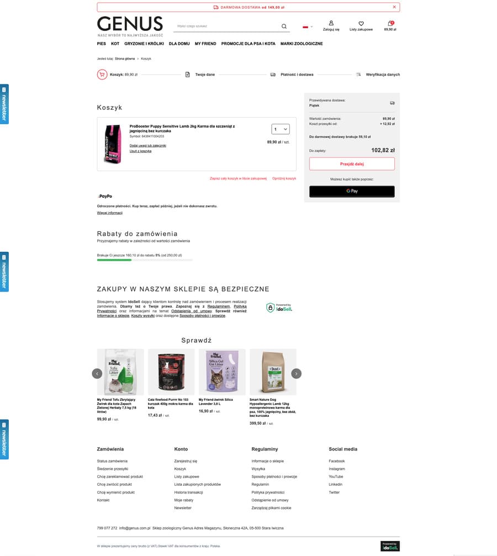Show next products in Sprawdź carousel

[x=296, y=373]
